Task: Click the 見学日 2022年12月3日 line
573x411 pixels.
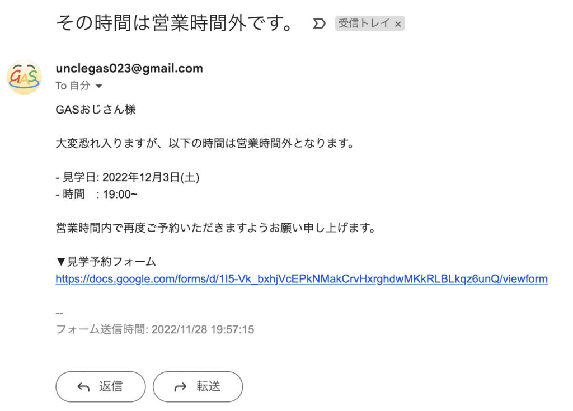Action: [x=128, y=178]
